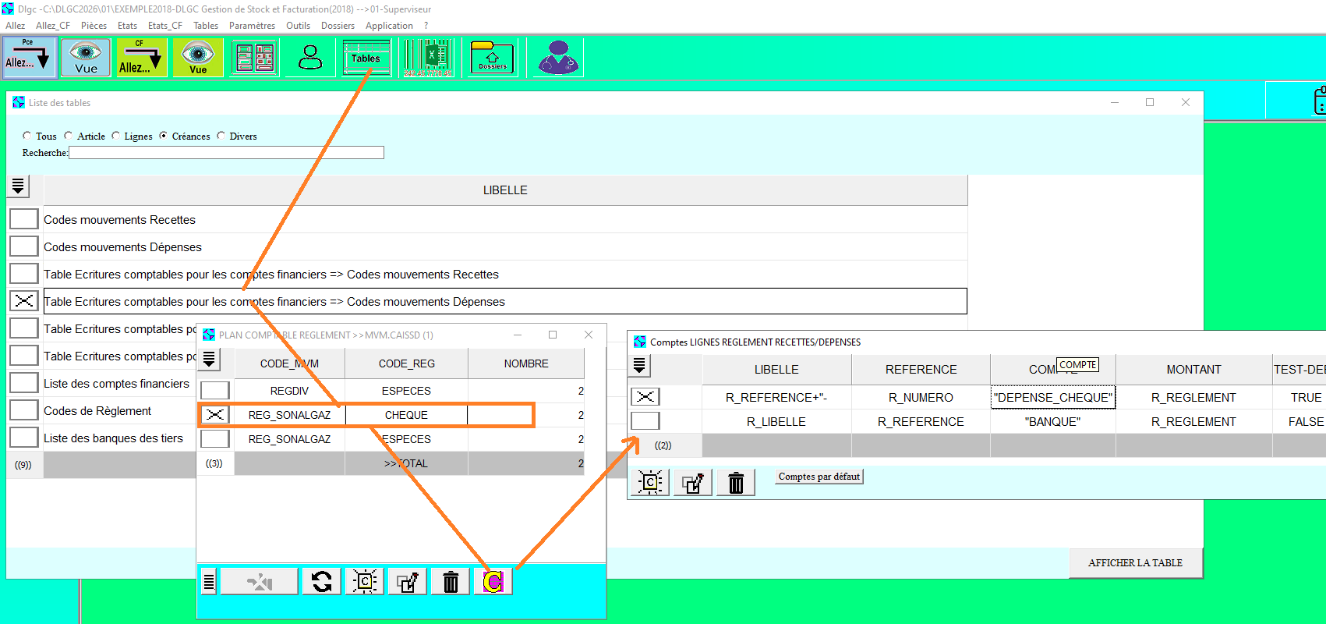Click the Excel barcode export toolbar icon

click(427, 58)
